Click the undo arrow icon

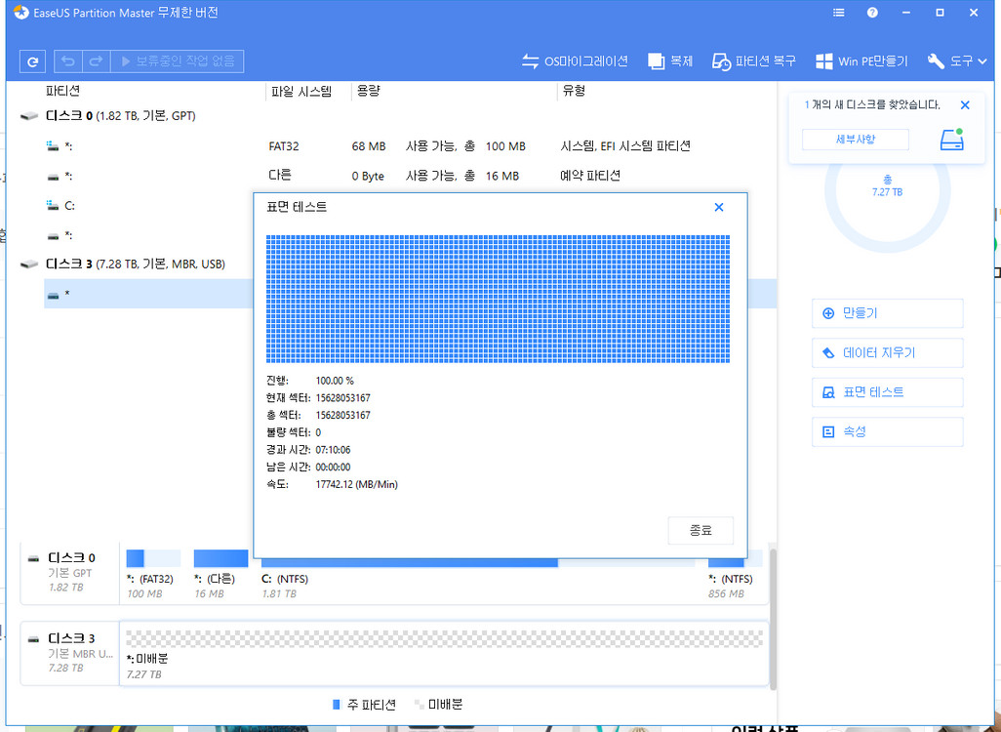coord(66,61)
